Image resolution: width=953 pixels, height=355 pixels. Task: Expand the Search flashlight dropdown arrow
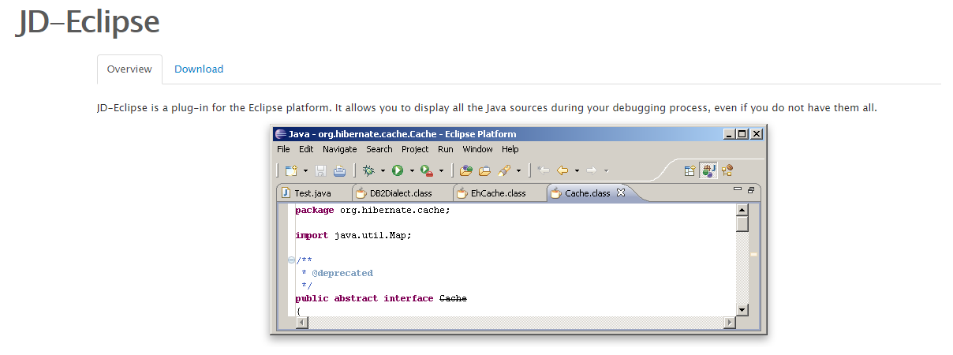coord(518,170)
